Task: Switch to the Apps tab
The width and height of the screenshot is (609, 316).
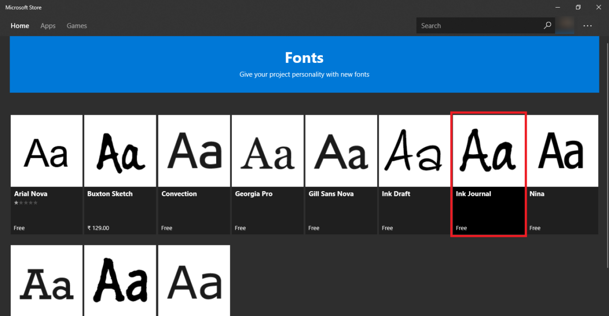Action: [48, 25]
